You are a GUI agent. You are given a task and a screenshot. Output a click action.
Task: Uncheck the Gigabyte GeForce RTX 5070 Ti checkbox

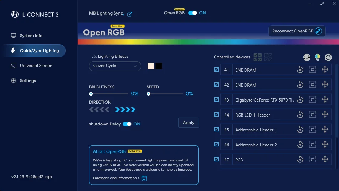216,99
